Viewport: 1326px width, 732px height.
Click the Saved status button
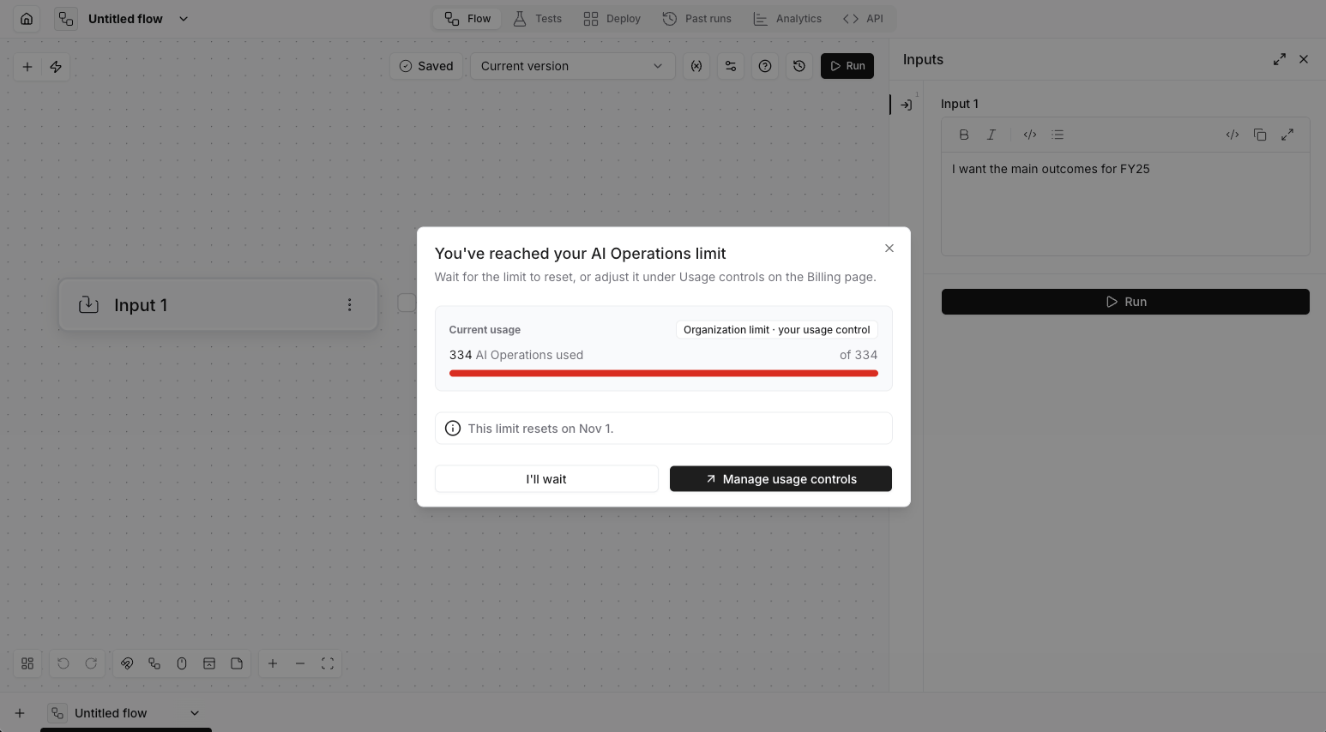pos(426,66)
